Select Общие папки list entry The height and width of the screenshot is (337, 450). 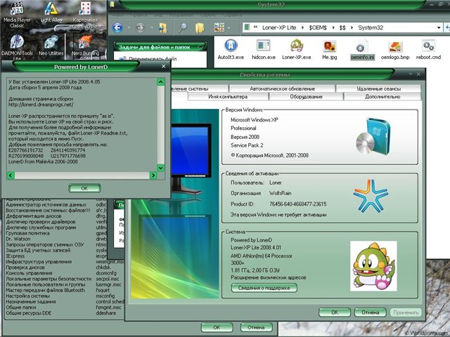point(21,308)
